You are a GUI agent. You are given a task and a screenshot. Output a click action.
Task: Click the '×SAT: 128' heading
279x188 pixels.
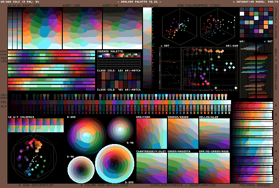pyautogui.click(x=71, y=6)
